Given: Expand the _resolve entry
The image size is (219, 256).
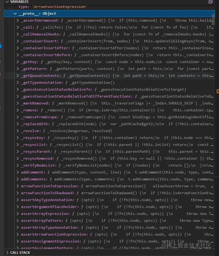Looking at the screenshot, I should tap(18, 131).
